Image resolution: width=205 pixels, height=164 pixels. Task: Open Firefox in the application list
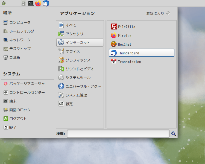click(x=142, y=36)
